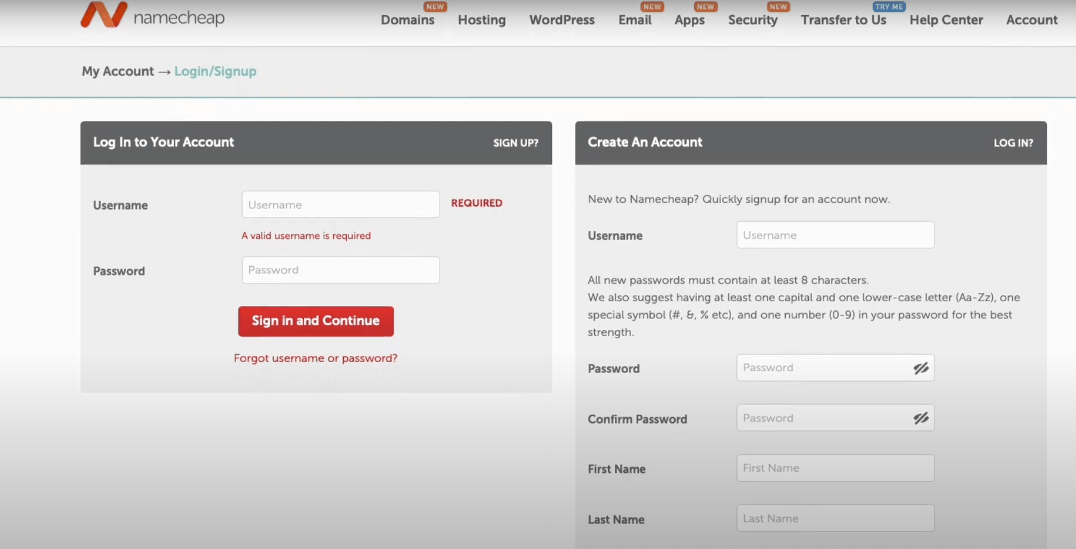Click Sign in and Continue button
This screenshot has height=549, width=1076.
click(x=316, y=321)
